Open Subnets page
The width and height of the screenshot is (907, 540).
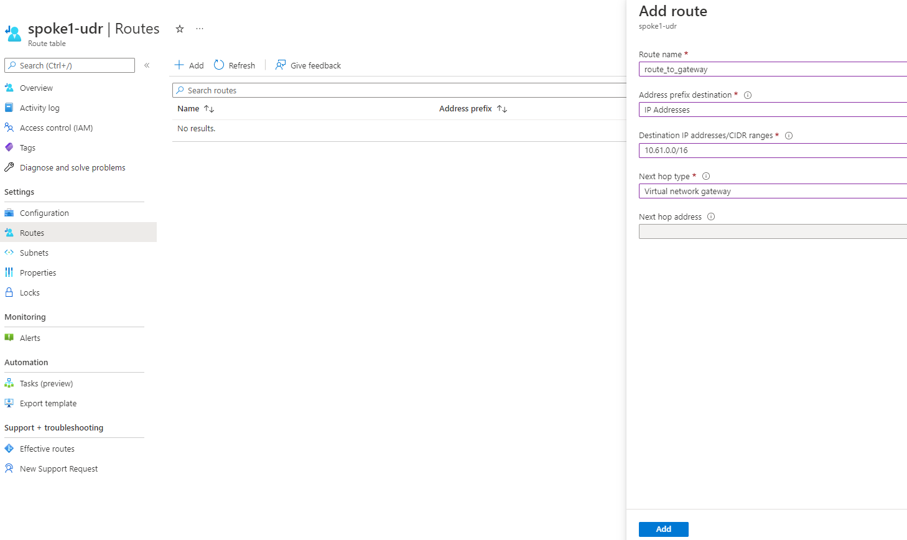coord(34,253)
